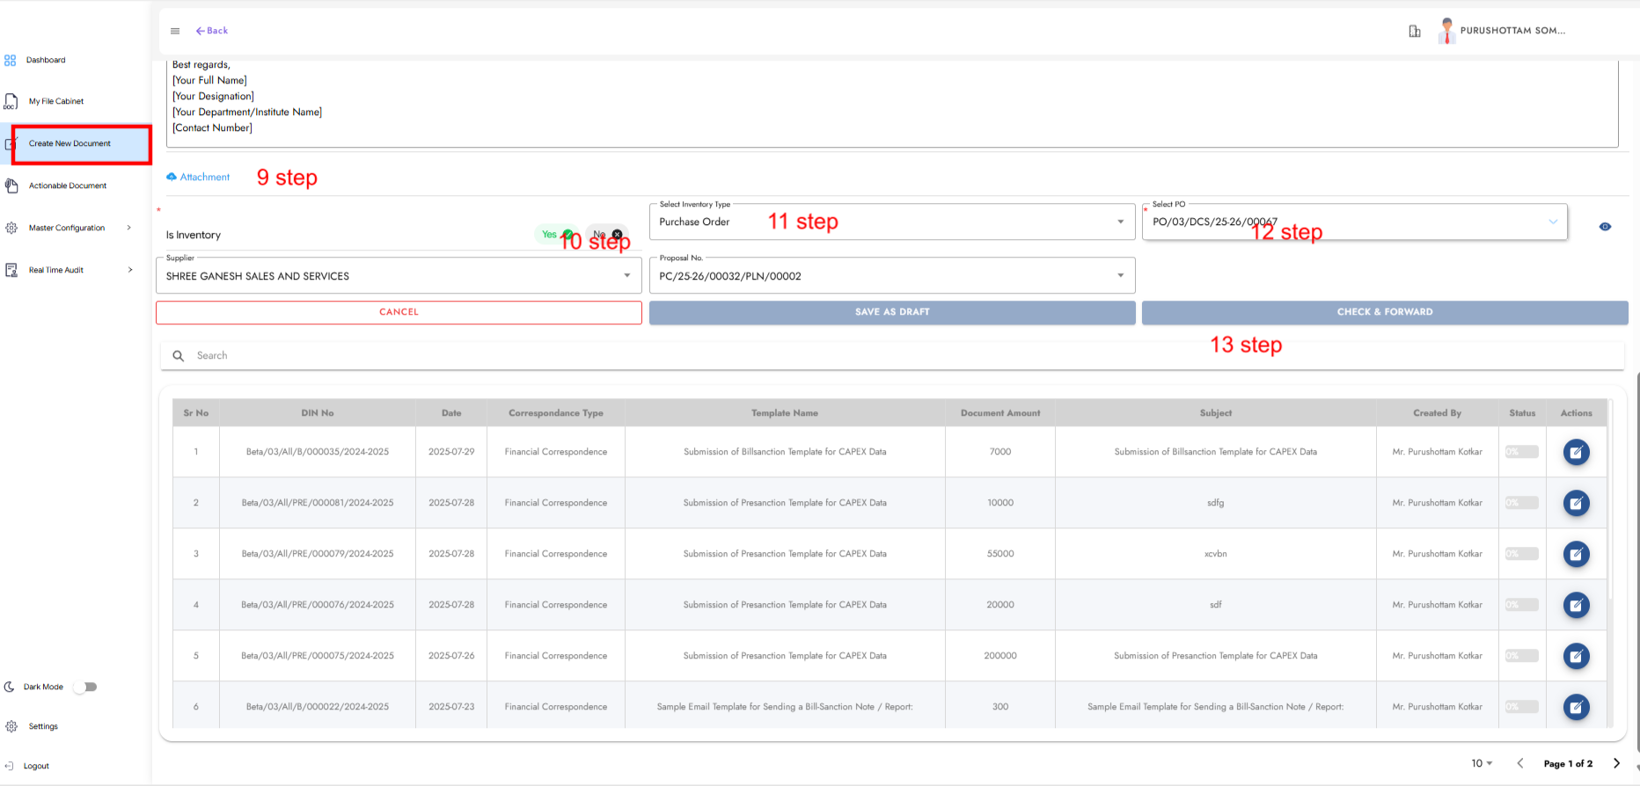Click the building icon in top bar
This screenshot has width=1640, height=786.
pos(1415,32)
